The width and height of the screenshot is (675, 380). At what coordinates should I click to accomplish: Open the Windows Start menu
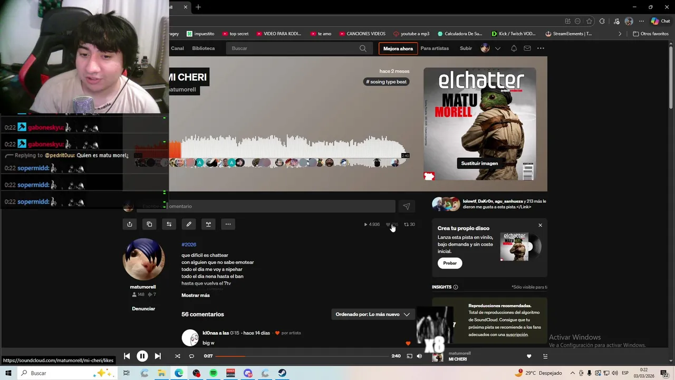pos(8,373)
